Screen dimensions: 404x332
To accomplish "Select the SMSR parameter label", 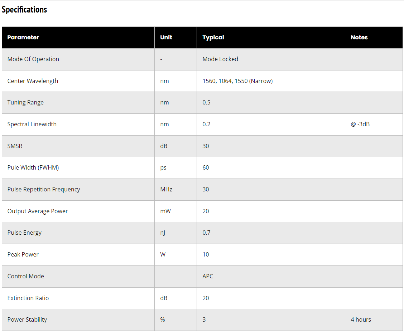I will tap(15, 146).
